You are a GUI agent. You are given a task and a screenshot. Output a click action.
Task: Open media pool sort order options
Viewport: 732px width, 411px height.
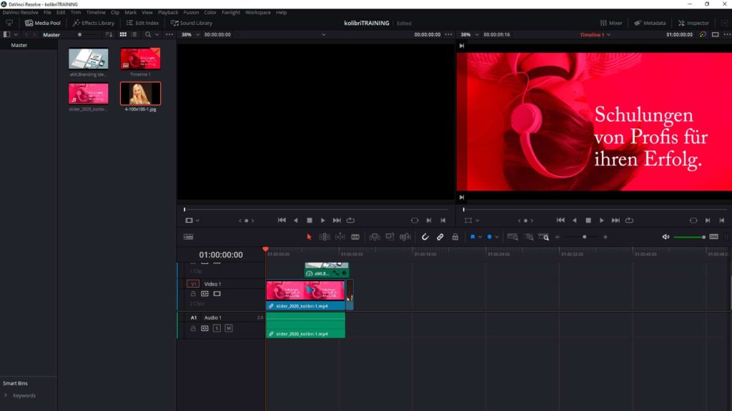tap(109, 34)
